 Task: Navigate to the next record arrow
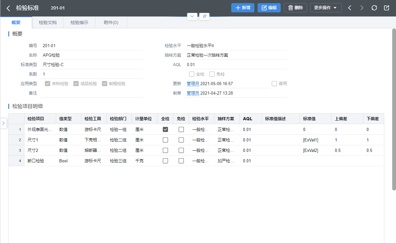(x=362, y=8)
